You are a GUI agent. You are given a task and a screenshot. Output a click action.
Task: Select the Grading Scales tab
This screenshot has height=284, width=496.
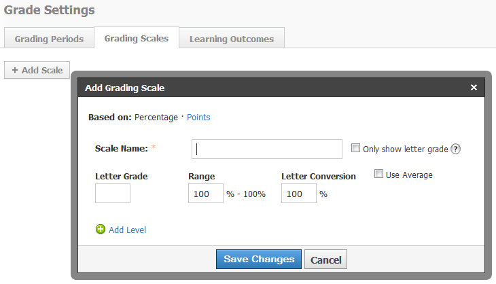pos(136,38)
